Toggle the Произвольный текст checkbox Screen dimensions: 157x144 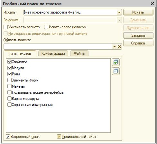pyautogui.click(x=59, y=137)
